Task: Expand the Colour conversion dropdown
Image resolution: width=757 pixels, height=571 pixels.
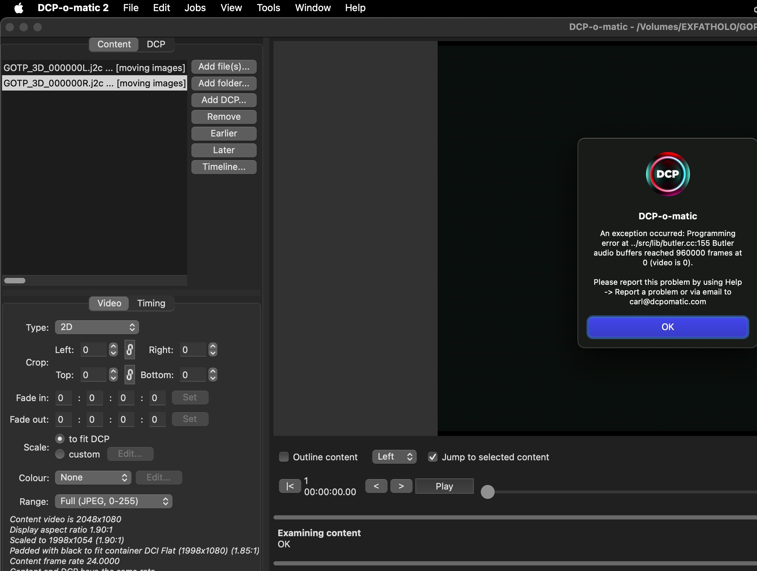Action: [93, 478]
